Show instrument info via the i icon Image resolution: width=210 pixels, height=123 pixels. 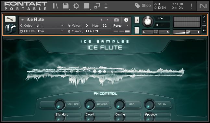tap(126, 20)
